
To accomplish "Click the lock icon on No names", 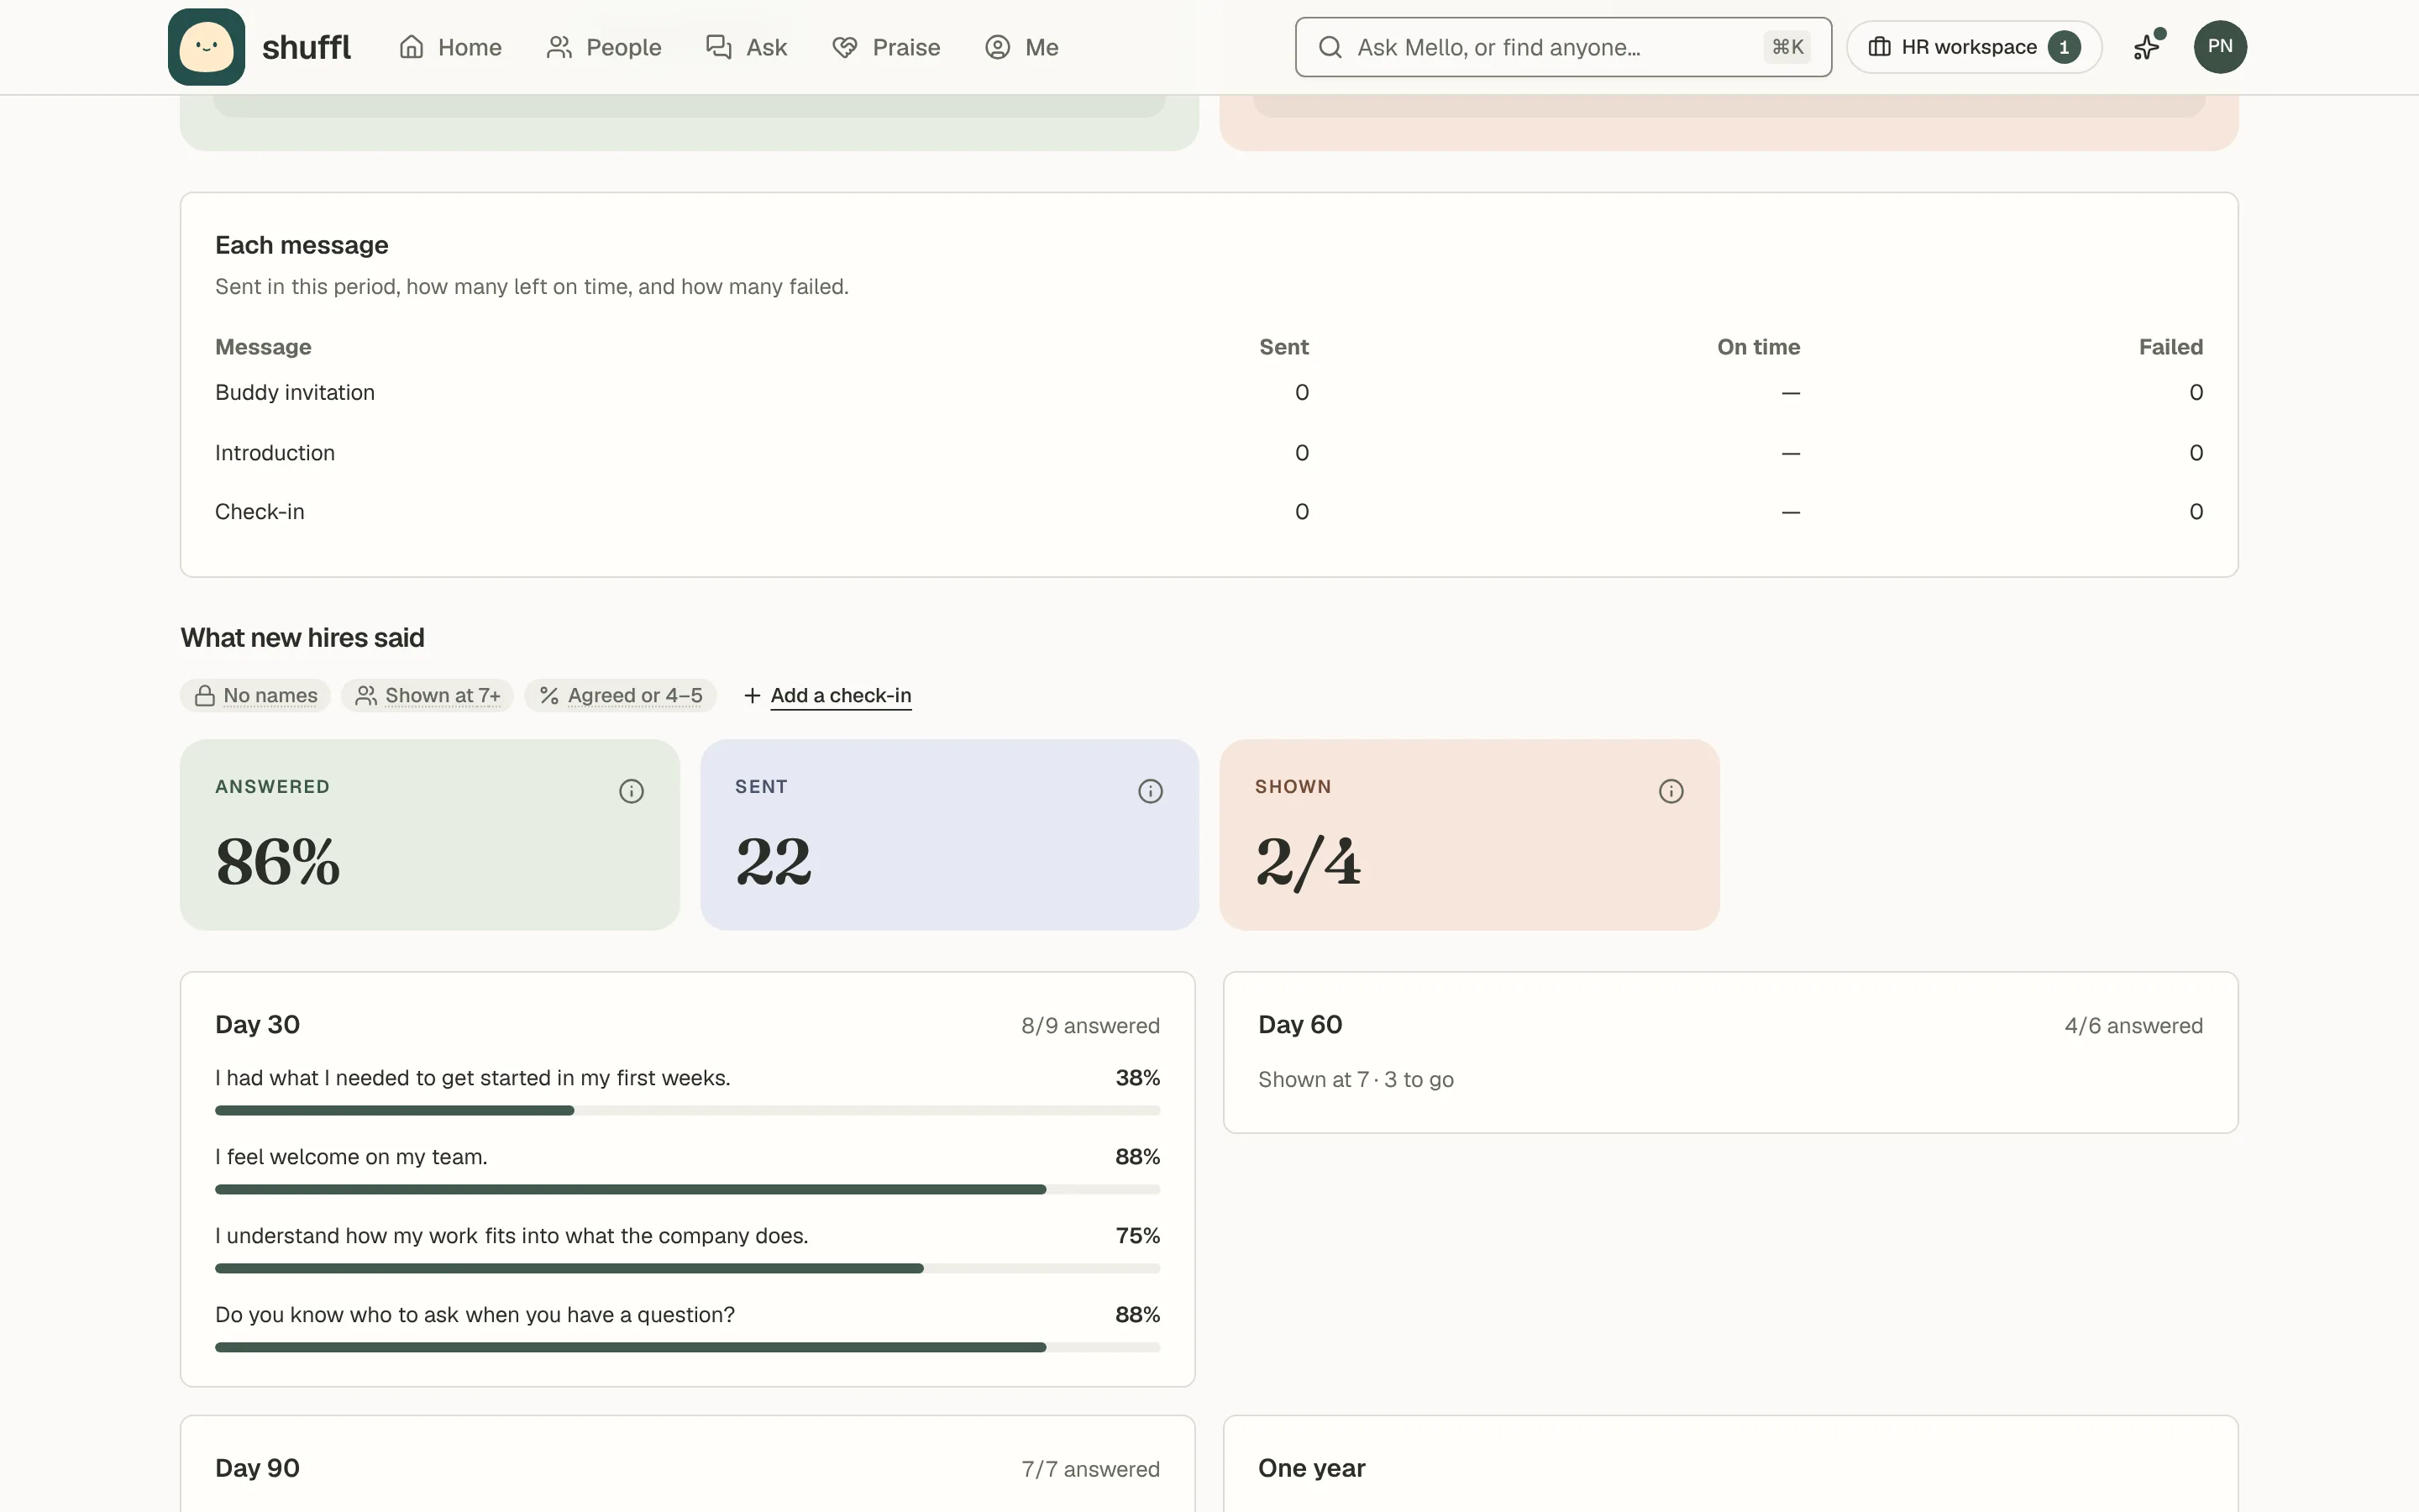I will [x=205, y=695].
